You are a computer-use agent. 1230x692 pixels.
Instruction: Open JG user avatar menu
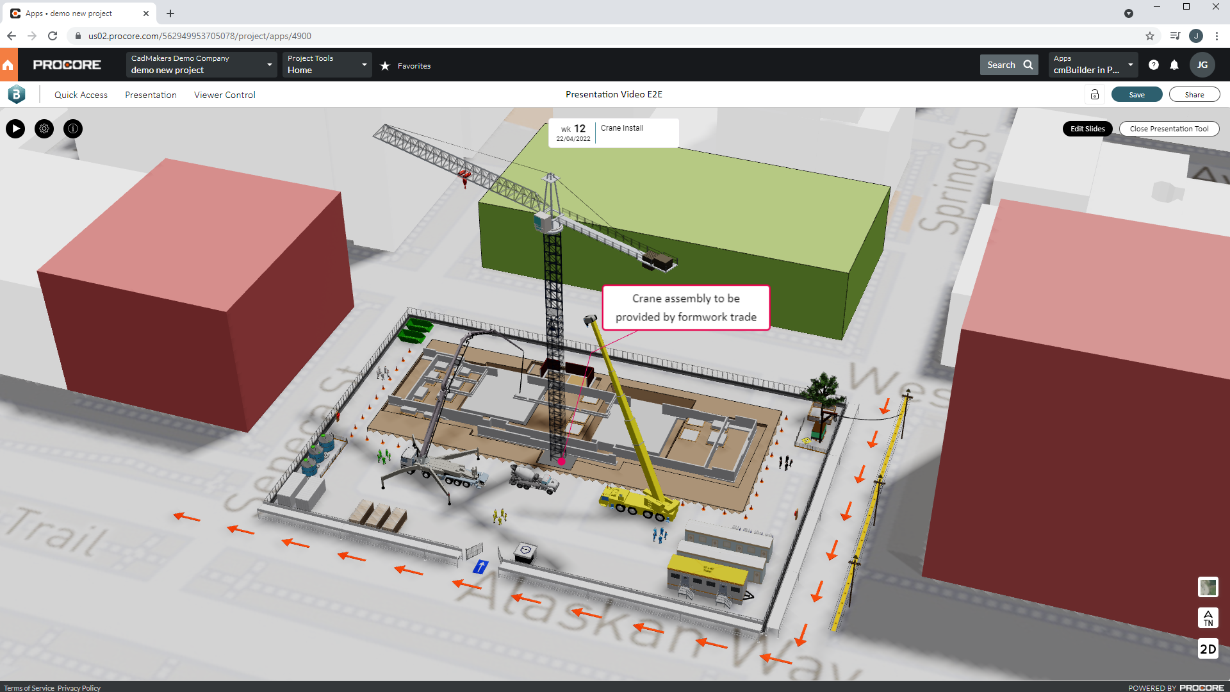(x=1202, y=65)
